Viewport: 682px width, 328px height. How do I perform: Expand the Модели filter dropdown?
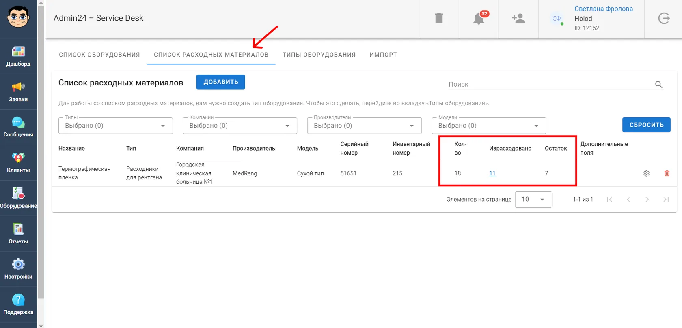[x=489, y=126]
